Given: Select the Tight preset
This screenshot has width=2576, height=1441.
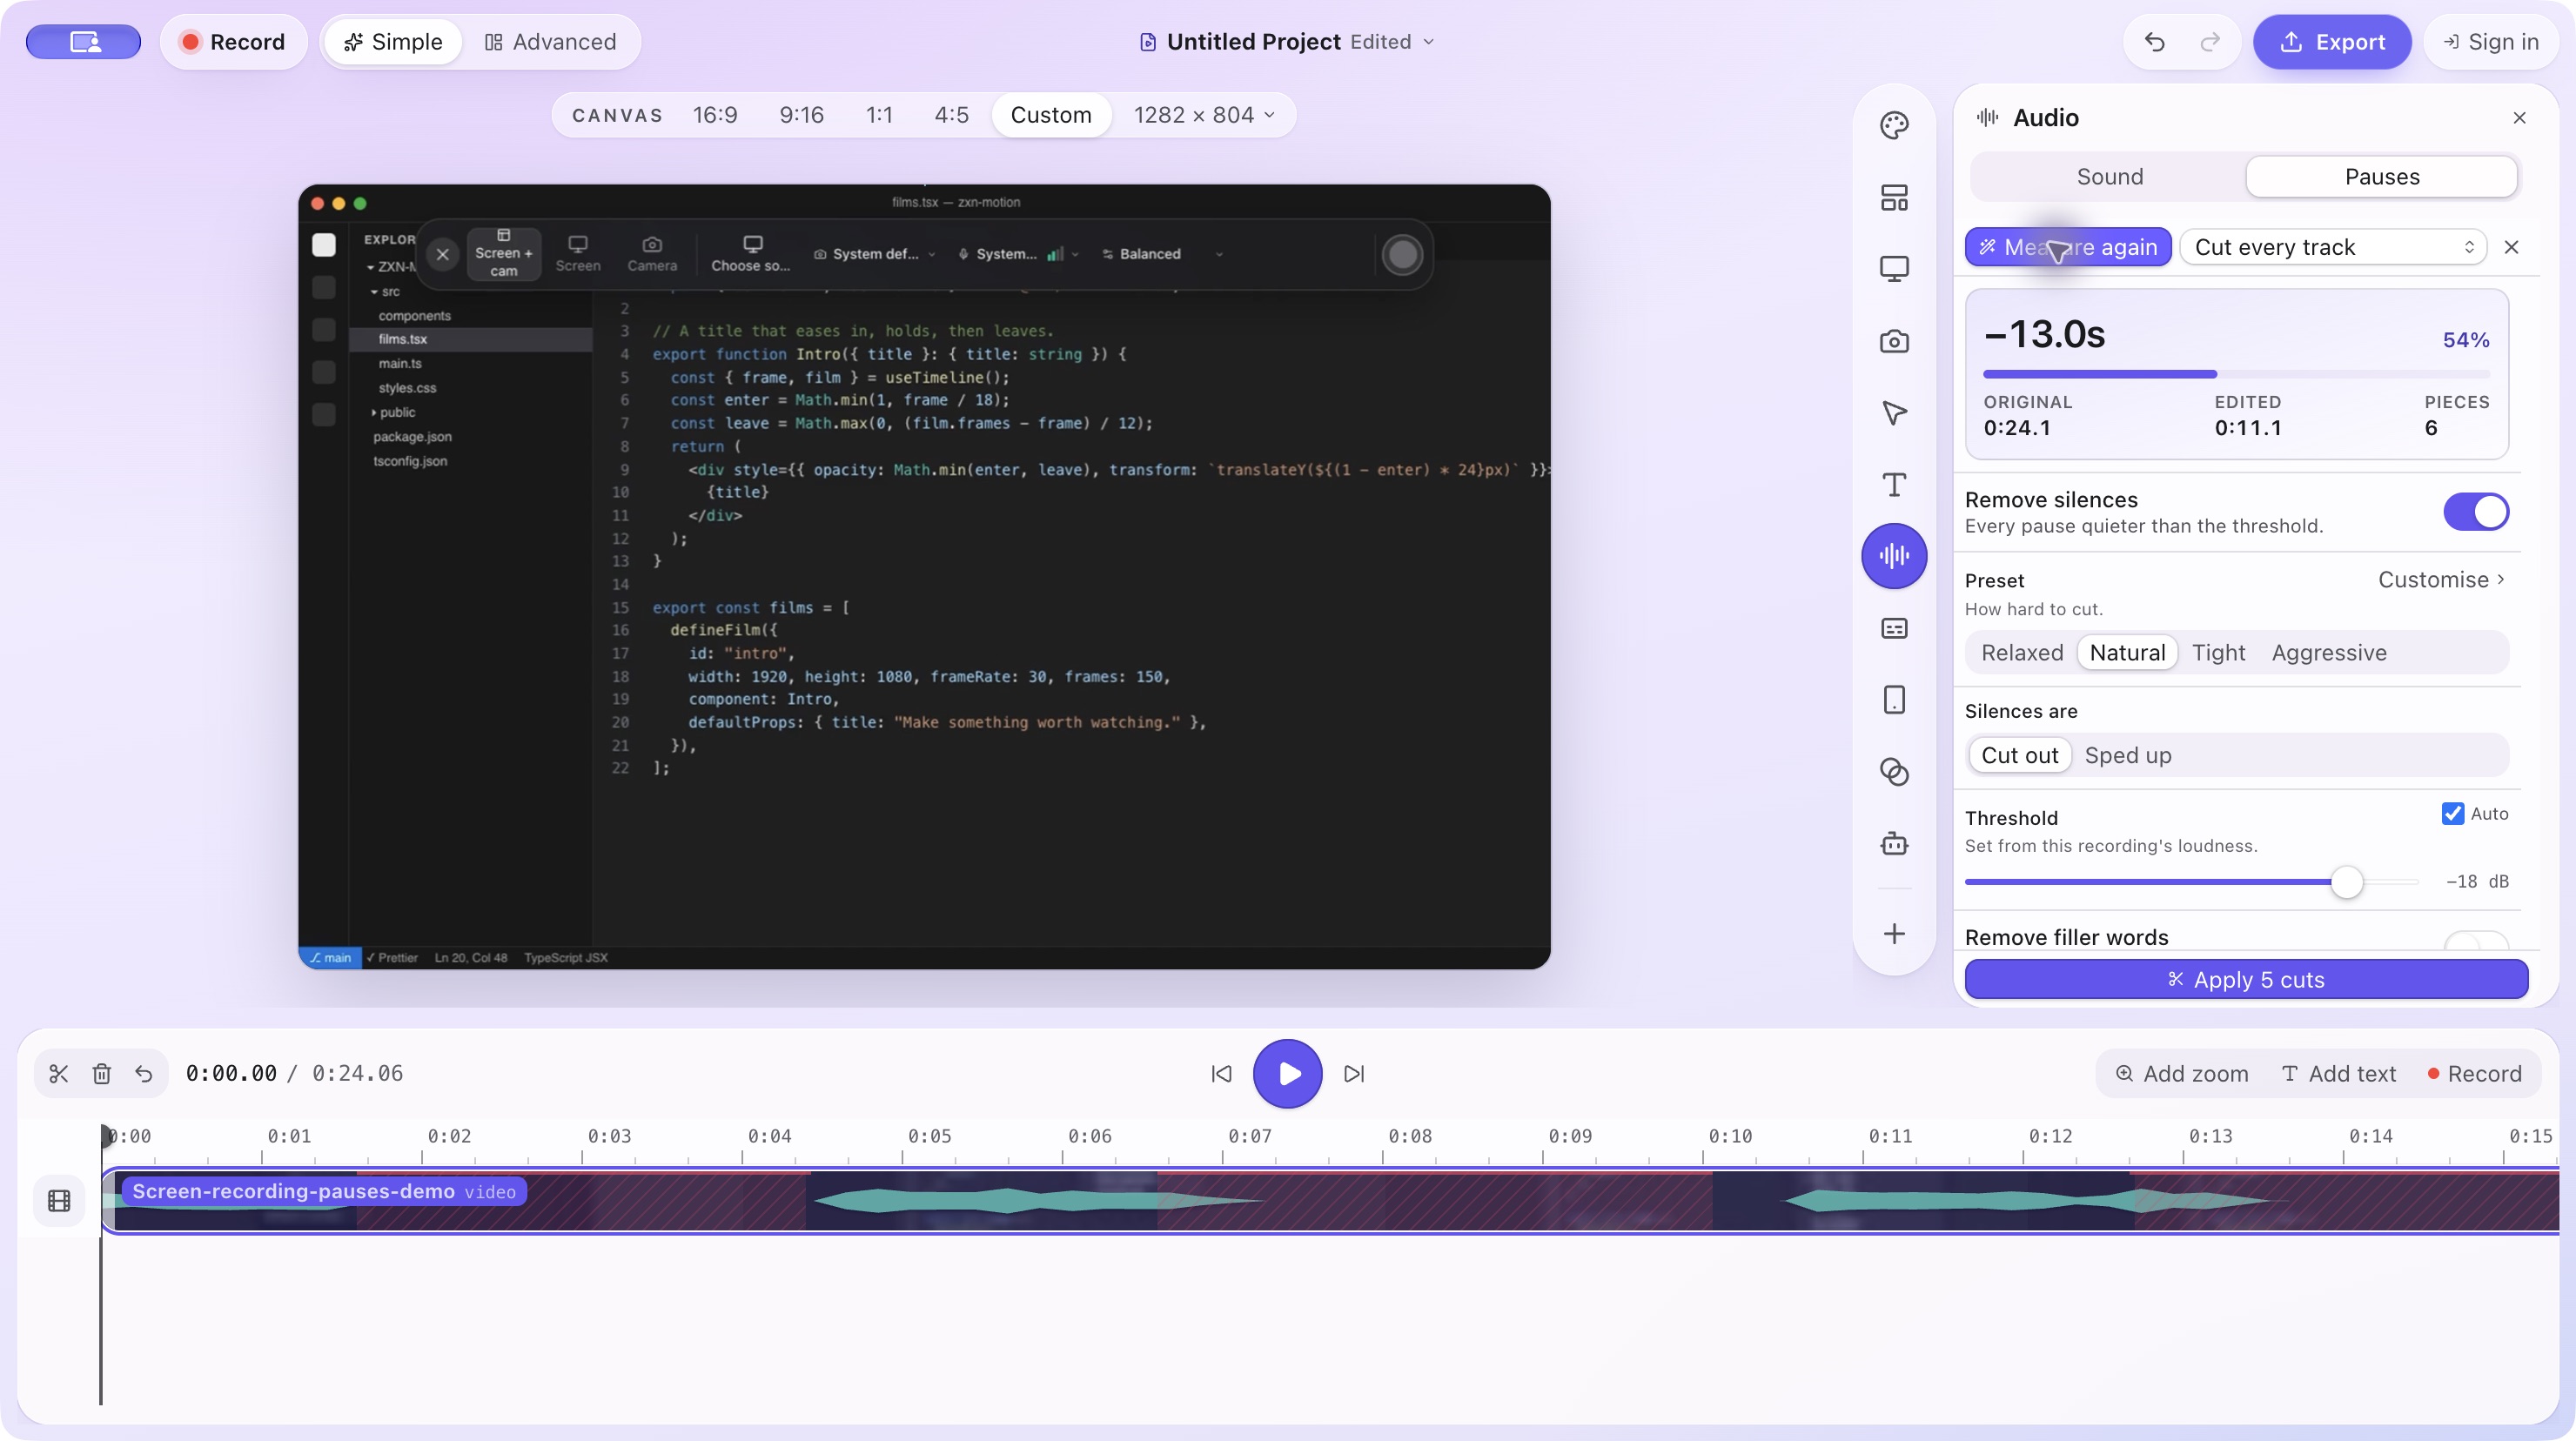Looking at the screenshot, I should [x=2218, y=653].
